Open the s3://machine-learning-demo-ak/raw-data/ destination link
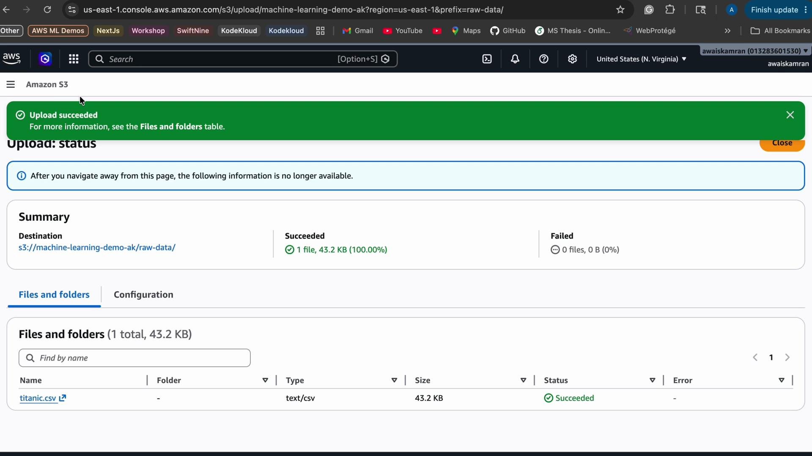The image size is (812, 456). pyautogui.click(x=97, y=248)
